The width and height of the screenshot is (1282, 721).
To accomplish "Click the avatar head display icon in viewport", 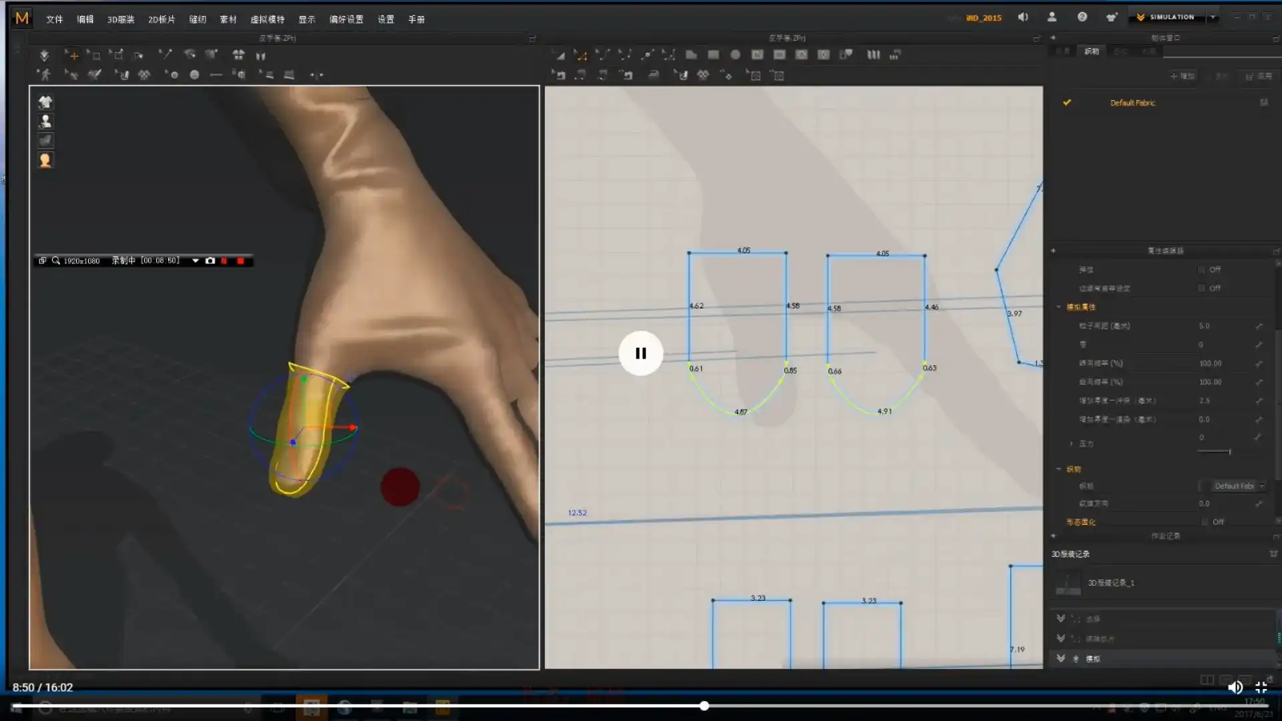I will [x=45, y=160].
